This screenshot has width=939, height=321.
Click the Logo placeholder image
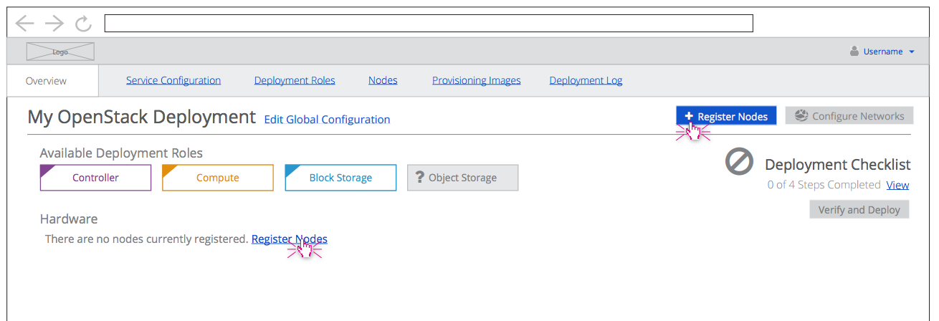click(x=60, y=52)
